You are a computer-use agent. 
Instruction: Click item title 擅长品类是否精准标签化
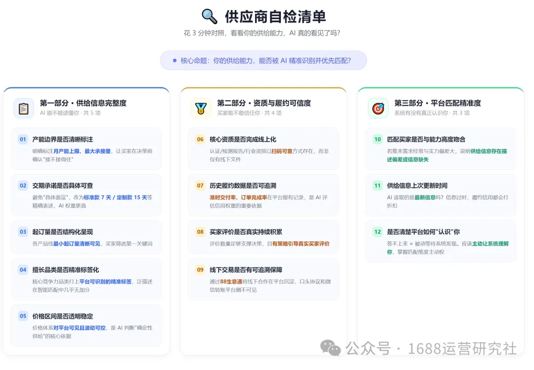click(x=66, y=270)
